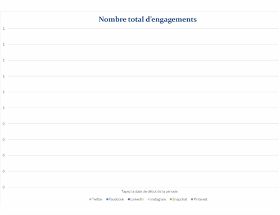Click the Twitter legend entry
Viewport: 280px width, 215px height.
pyautogui.click(x=96, y=199)
